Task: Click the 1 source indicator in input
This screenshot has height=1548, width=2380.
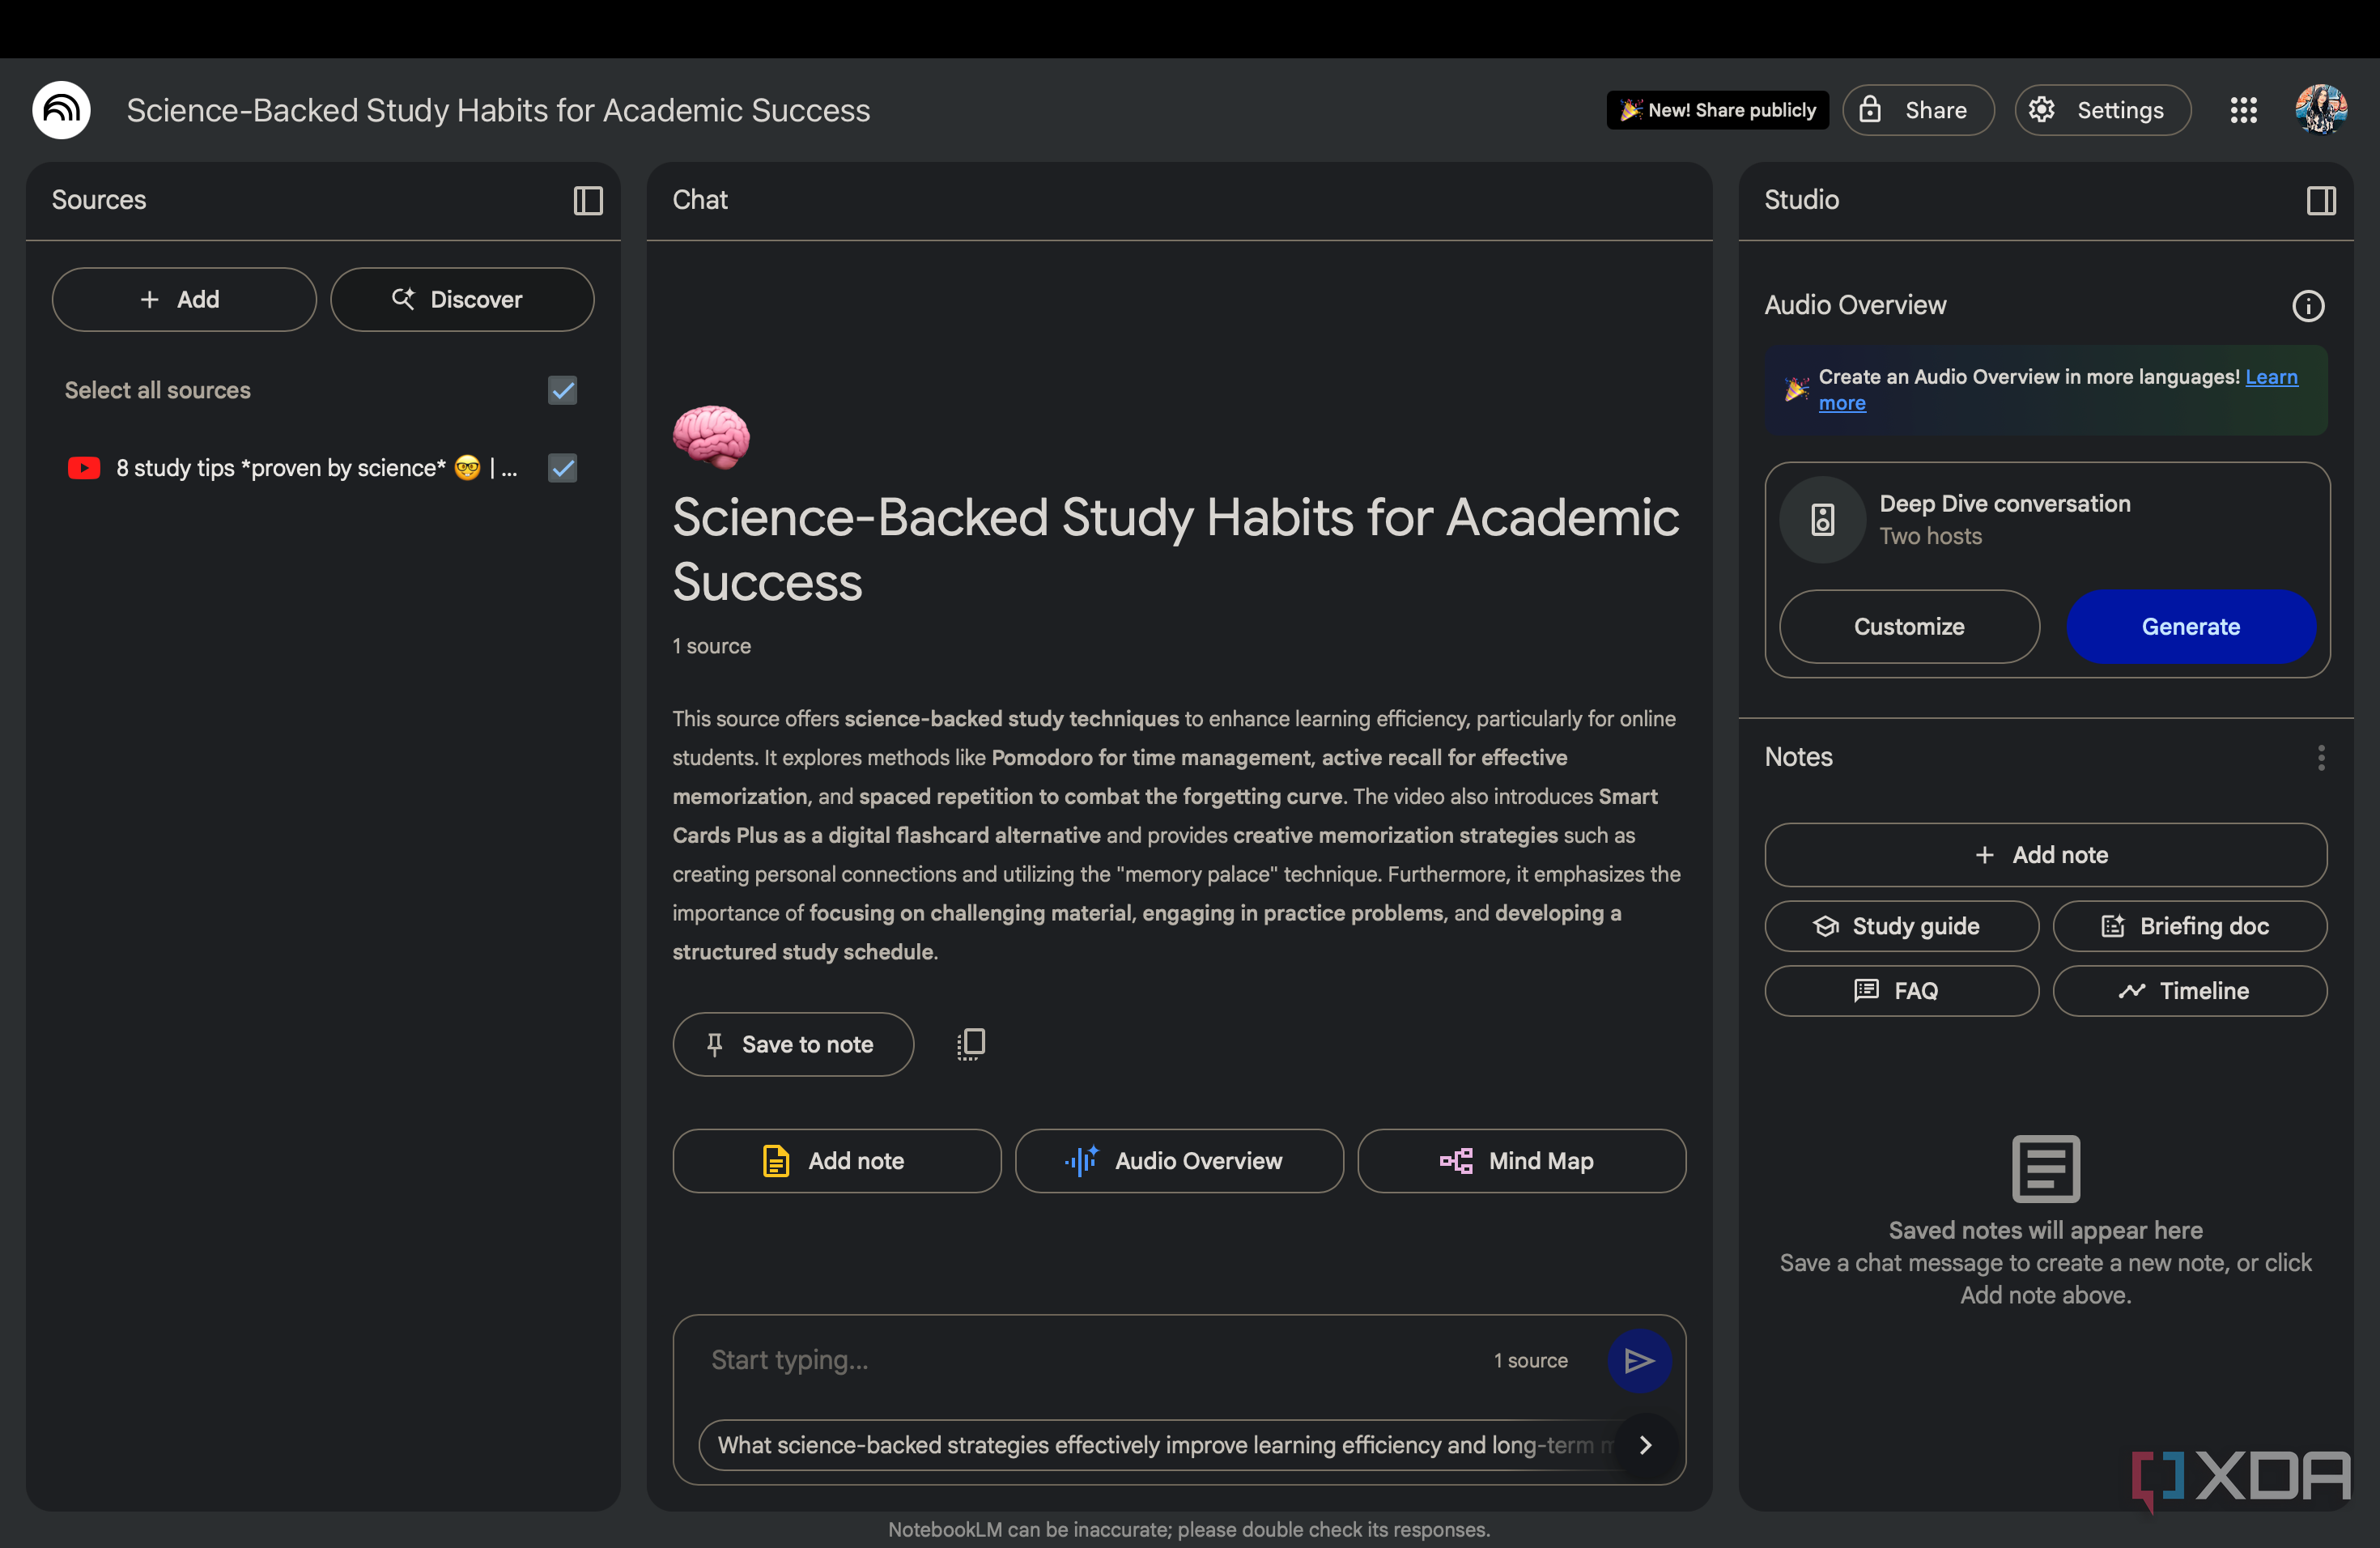Action: click(1530, 1360)
